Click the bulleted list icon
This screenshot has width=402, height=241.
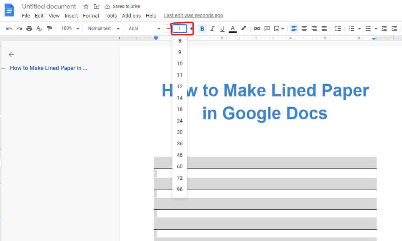[x=368, y=29]
